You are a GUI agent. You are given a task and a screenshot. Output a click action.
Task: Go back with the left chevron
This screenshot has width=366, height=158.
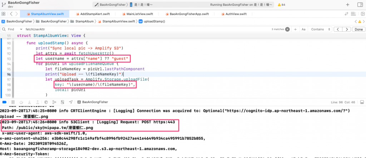[11, 14]
